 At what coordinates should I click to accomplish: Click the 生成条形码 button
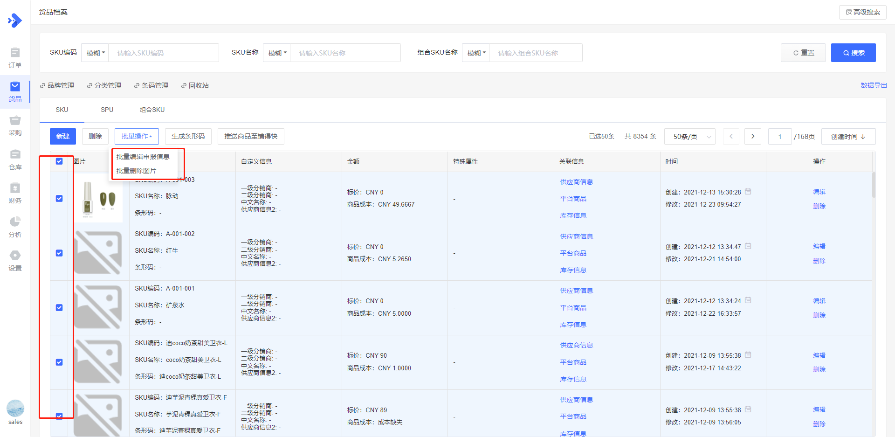(x=188, y=136)
